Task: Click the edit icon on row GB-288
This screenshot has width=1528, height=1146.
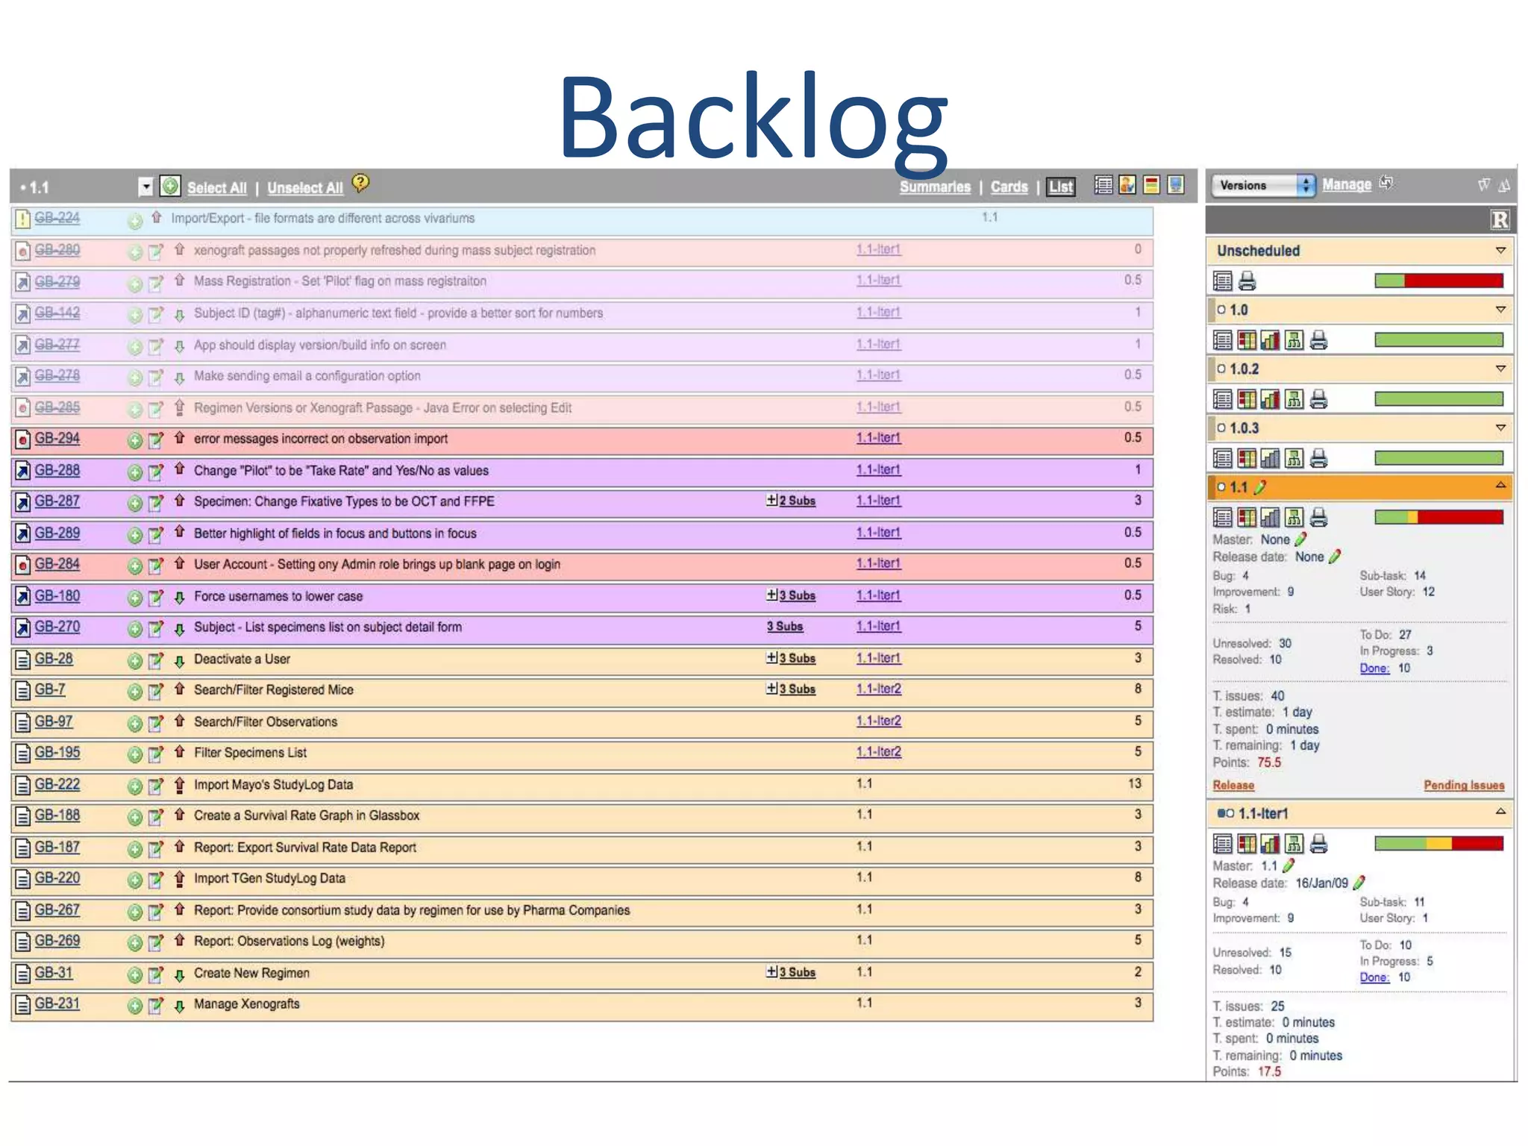Action: [x=155, y=472]
